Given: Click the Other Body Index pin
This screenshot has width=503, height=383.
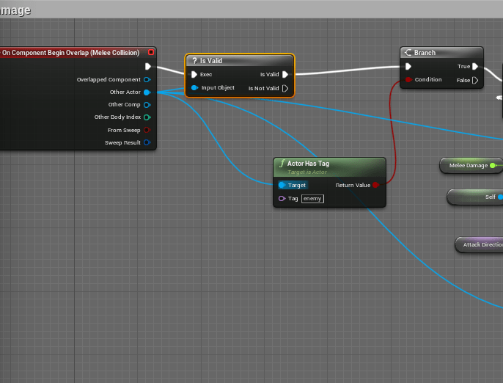Looking at the screenshot, I should [x=147, y=117].
